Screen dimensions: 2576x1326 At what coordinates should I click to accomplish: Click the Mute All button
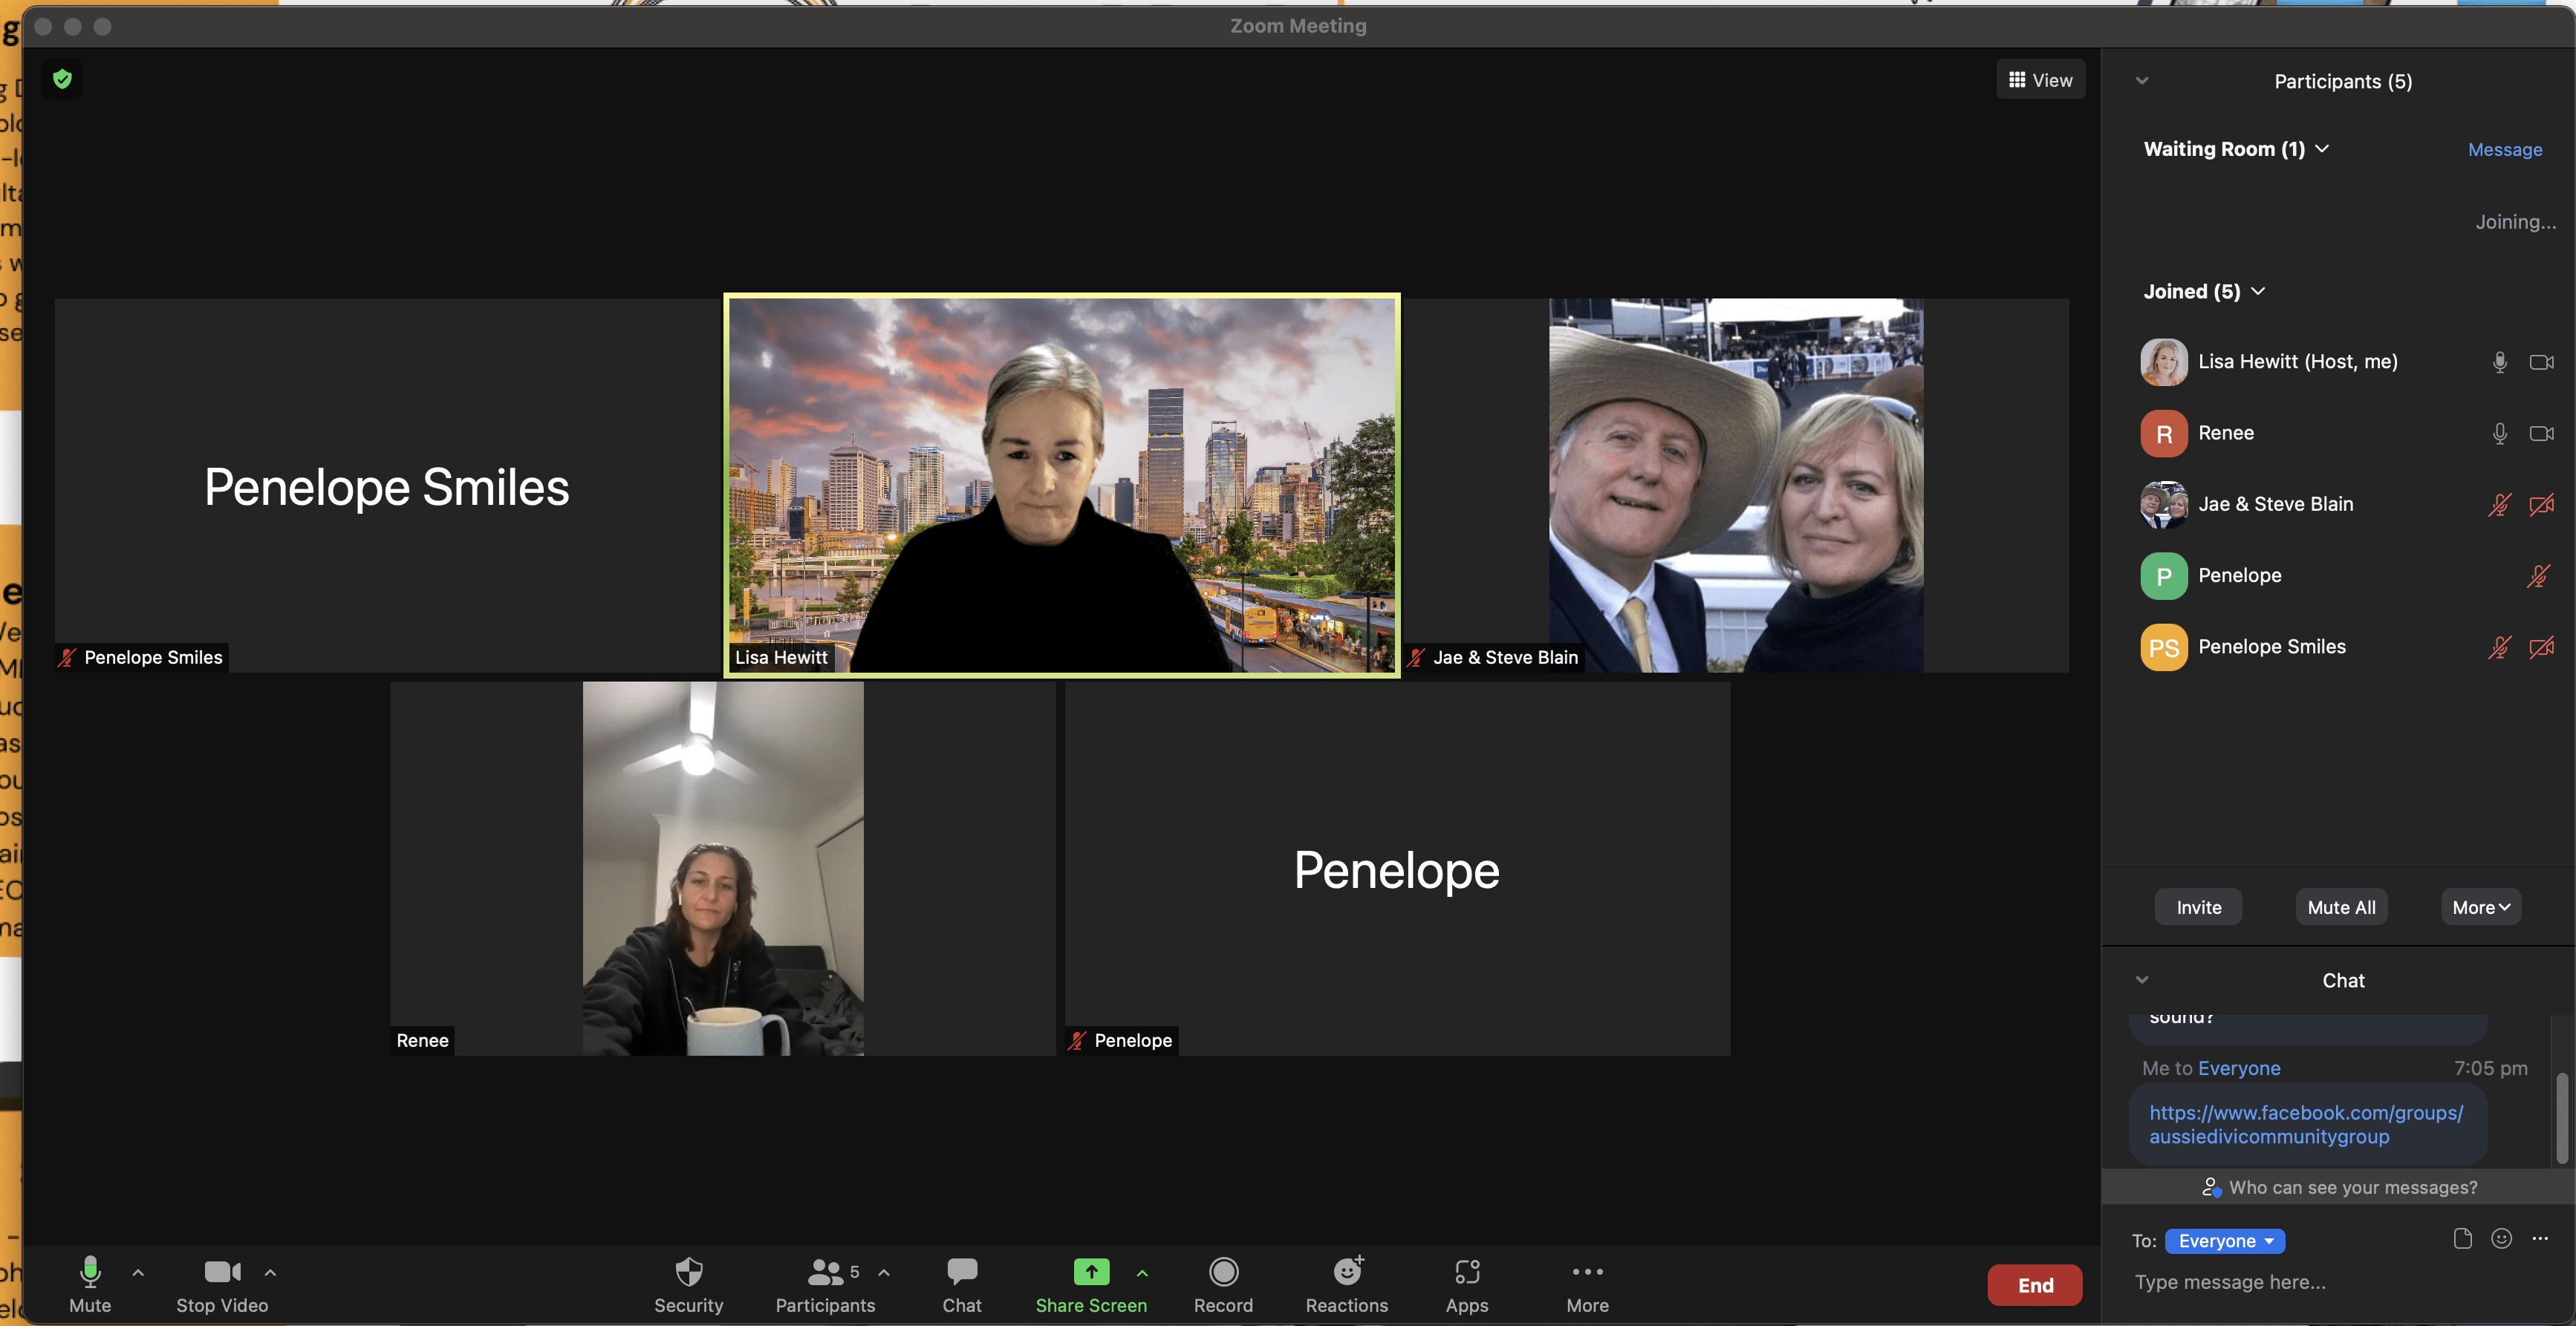point(2341,907)
